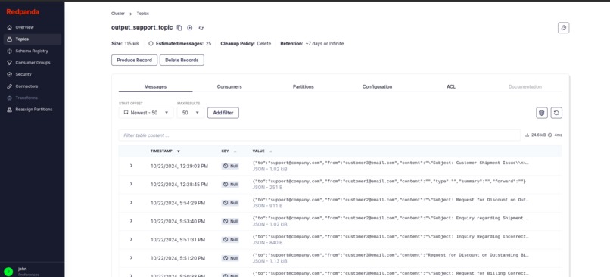The image size is (610, 277).
Task: Click the Redpanda logo
Action: (23, 12)
